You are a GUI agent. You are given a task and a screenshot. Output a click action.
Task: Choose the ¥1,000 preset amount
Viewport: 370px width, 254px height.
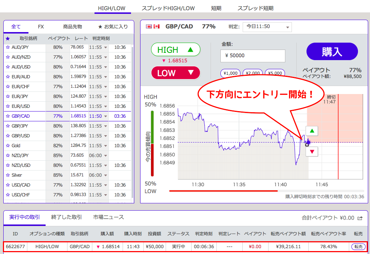click(230, 73)
